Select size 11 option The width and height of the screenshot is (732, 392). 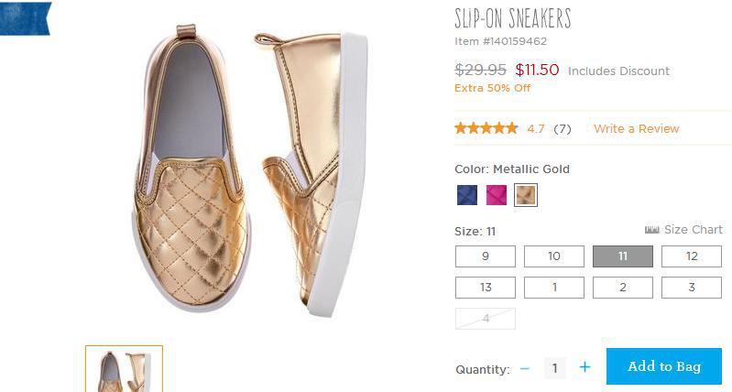pos(623,256)
